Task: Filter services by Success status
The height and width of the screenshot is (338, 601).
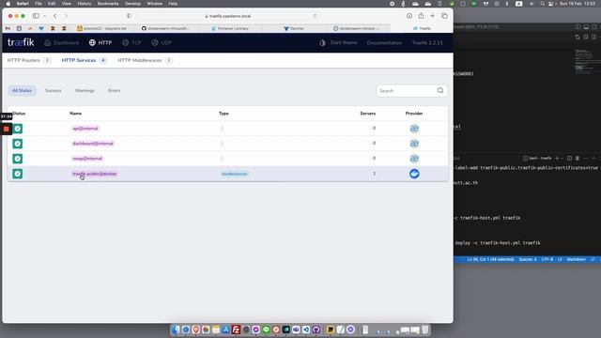Action: pos(54,90)
